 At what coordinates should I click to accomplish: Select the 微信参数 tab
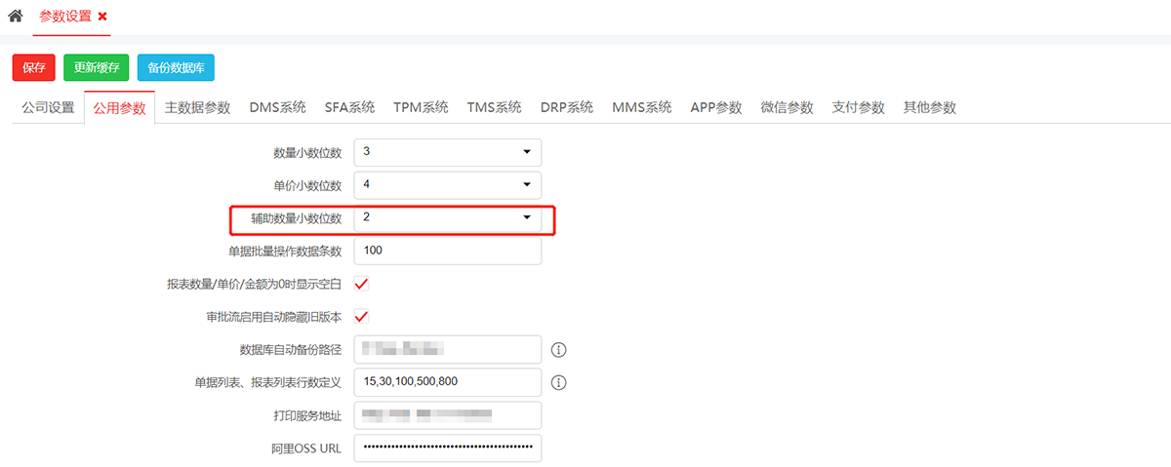pyautogui.click(x=787, y=108)
